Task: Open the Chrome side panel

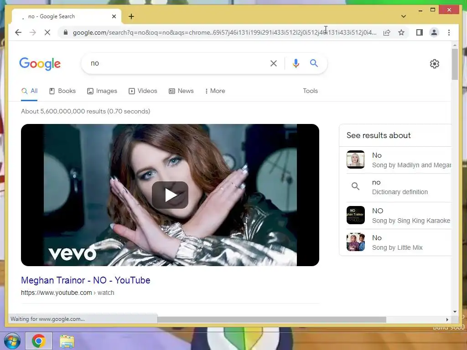Action: [x=420, y=32]
